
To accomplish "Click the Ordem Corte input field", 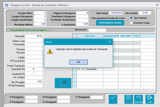I will (34, 41).
